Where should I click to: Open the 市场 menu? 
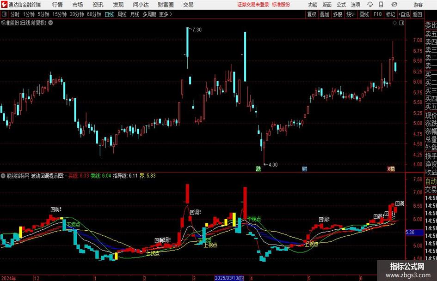point(78,5)
